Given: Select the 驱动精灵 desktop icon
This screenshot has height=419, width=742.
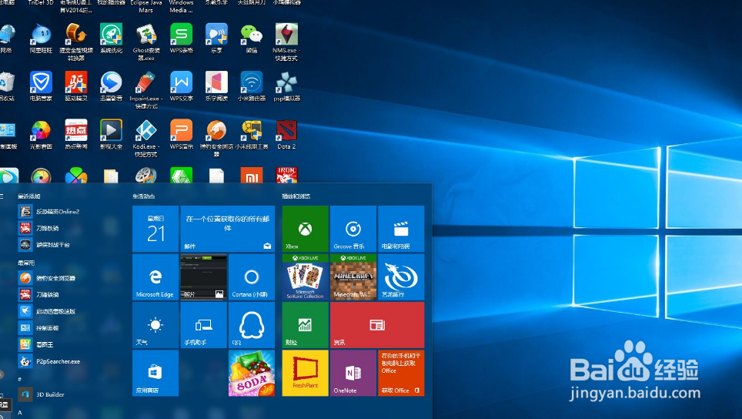Looking at the screenshot, I should [x=76, y=86].
